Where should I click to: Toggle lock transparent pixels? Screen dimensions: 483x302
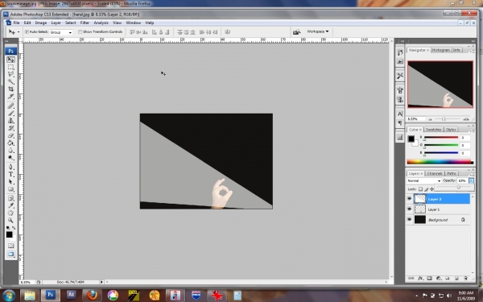tap(420, 189)
